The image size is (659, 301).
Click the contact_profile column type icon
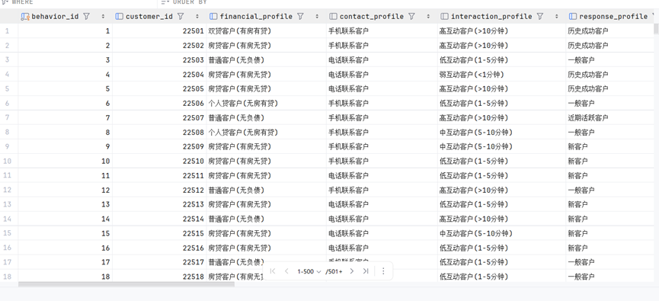pos(333,17)
